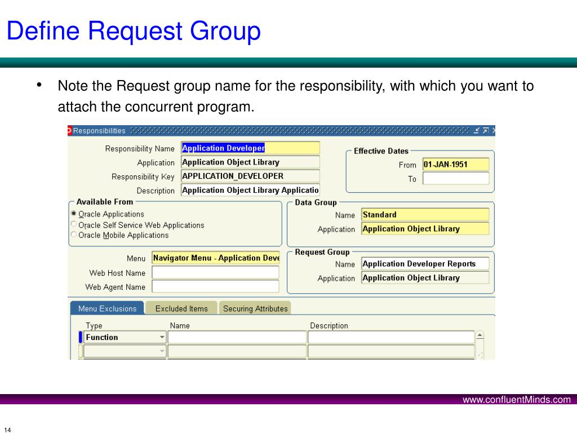
Task: Click the Type column header
Action: (x=94, y=325)
